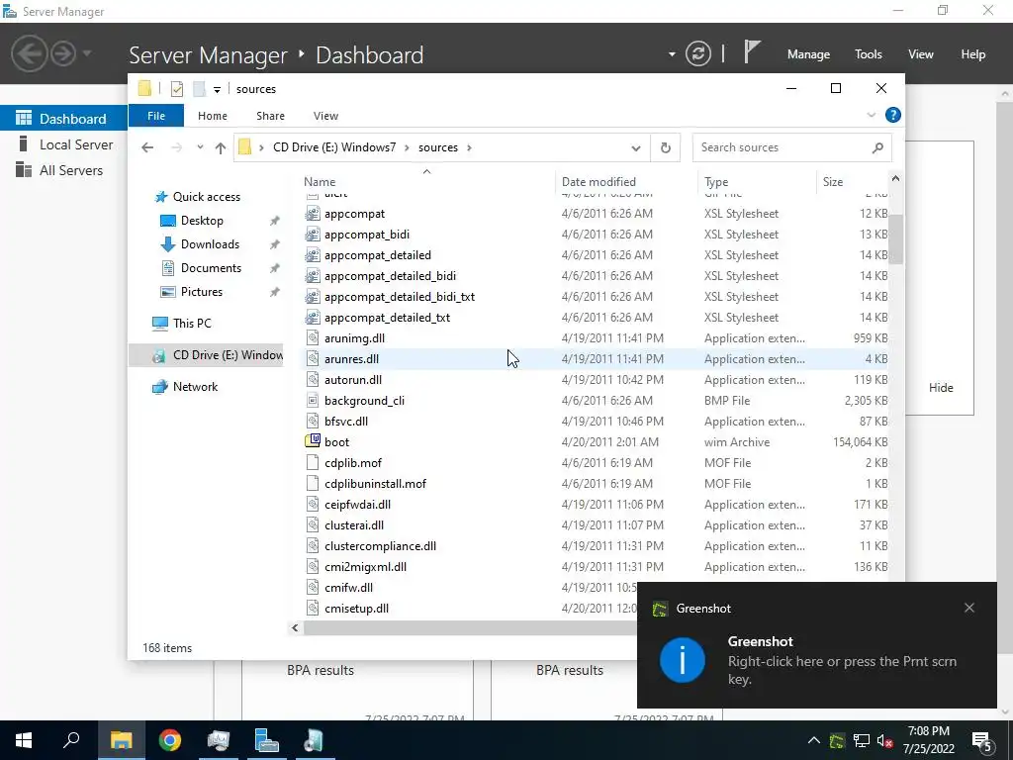Open Server Manager taskbar icon

(x=265, y=740)
